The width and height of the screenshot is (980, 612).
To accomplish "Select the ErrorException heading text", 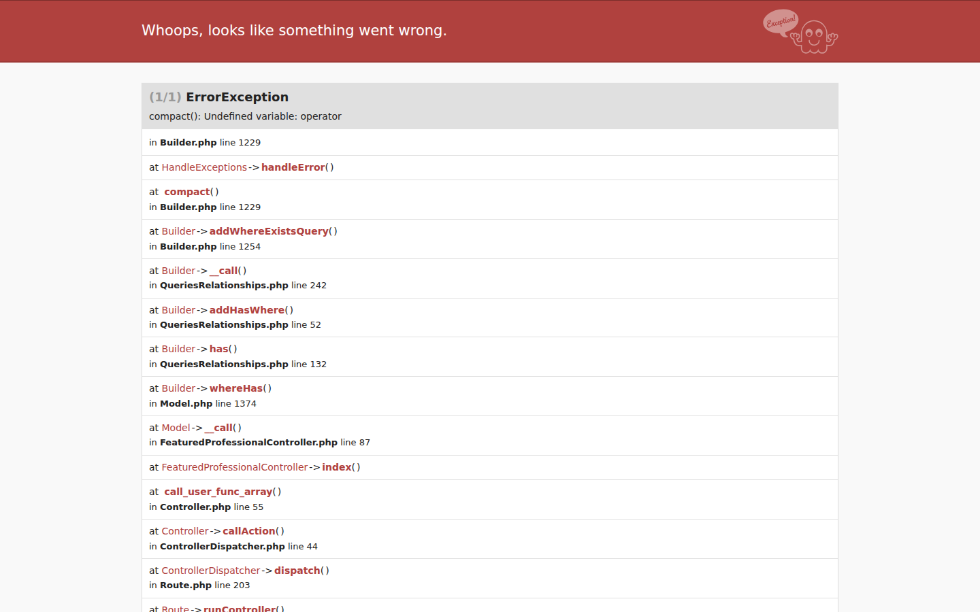I will click(x=237, y=97).
